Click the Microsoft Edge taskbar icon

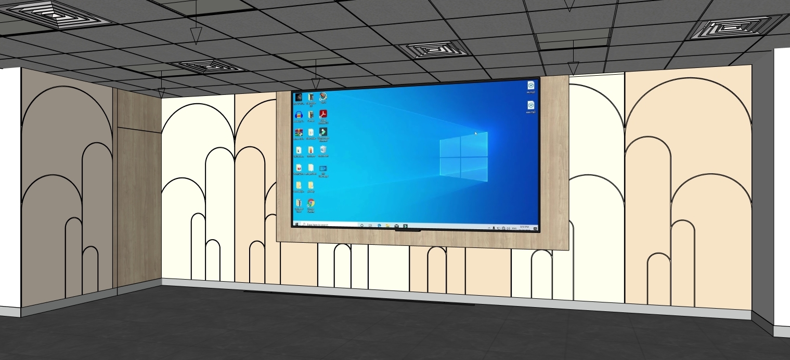[x=379, y=226]
